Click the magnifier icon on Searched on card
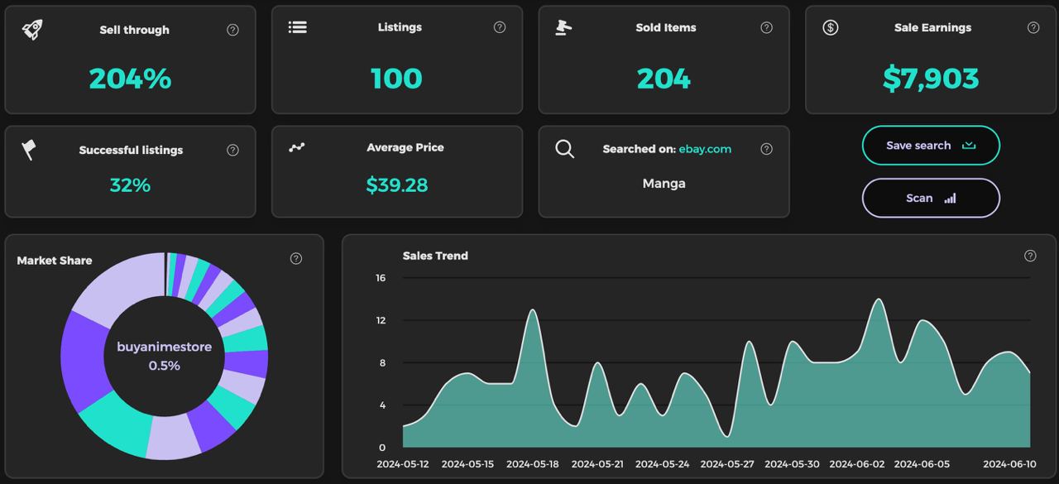Image resolution: width=1059 pixels, height=484 pixels. [x=565, y=149]
